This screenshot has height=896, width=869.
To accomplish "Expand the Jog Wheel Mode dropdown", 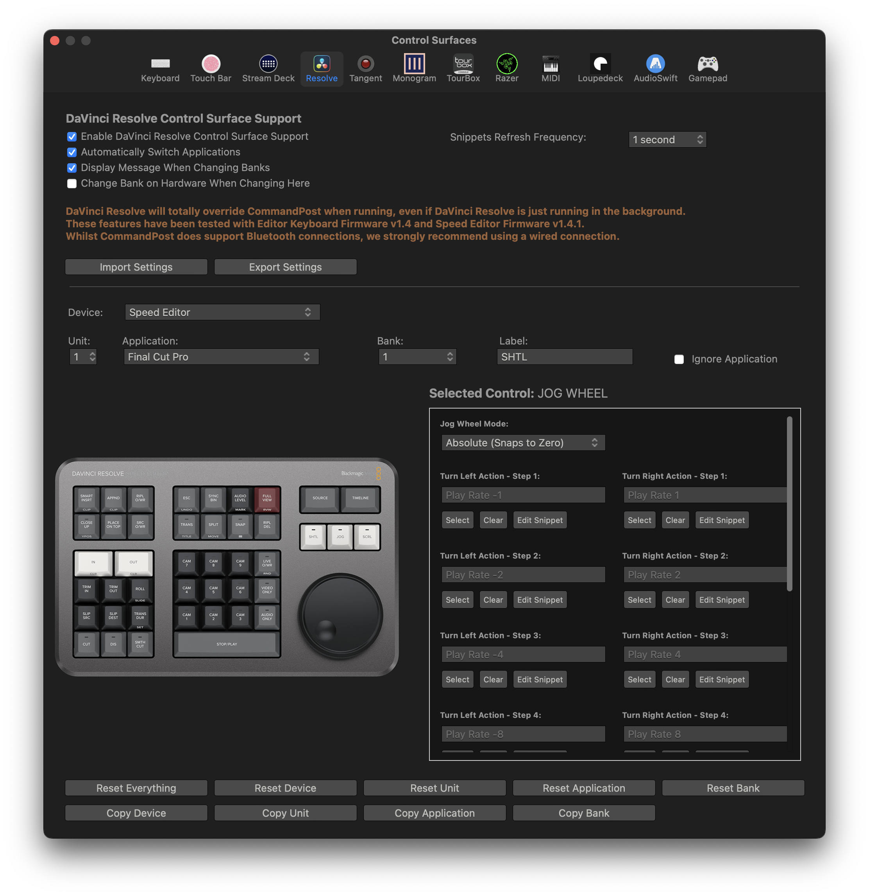I will [520, 443].
